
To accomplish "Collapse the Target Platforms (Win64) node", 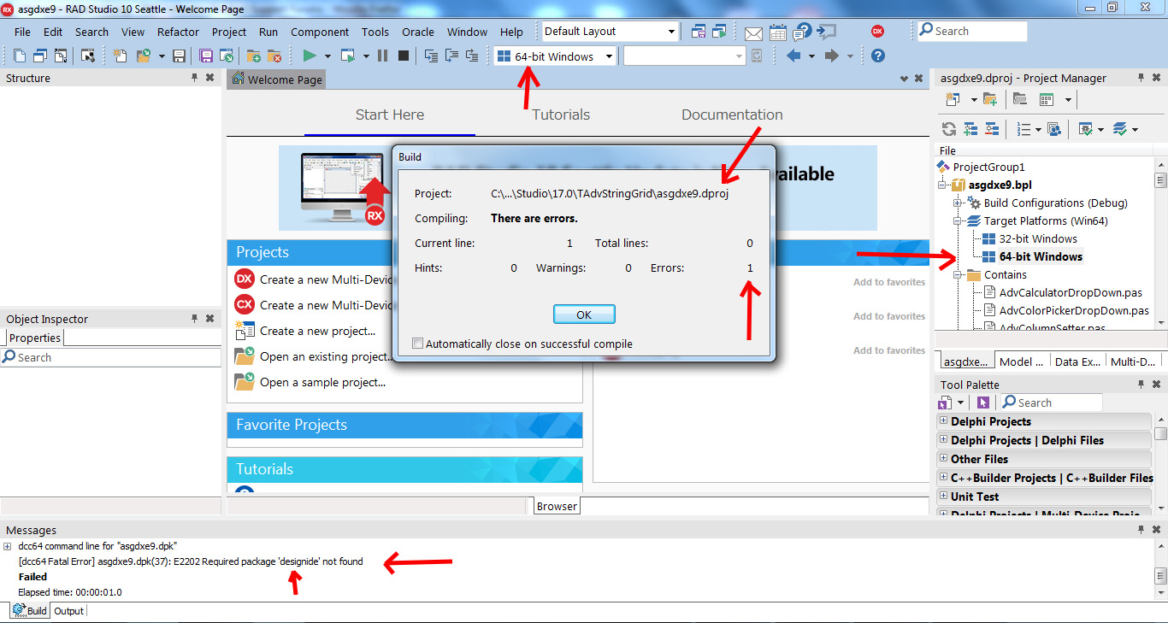I will point(958,221).
